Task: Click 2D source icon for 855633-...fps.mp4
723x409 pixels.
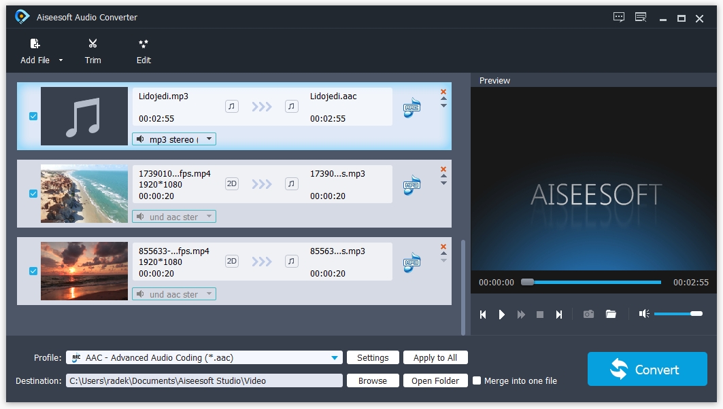Action: pos(232,261)
